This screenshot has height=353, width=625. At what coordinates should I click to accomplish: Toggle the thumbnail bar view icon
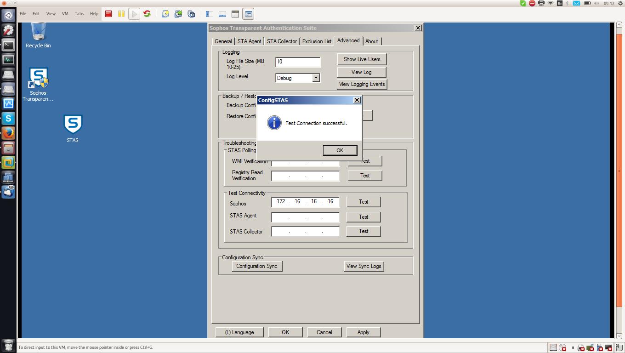click(222, 14)
